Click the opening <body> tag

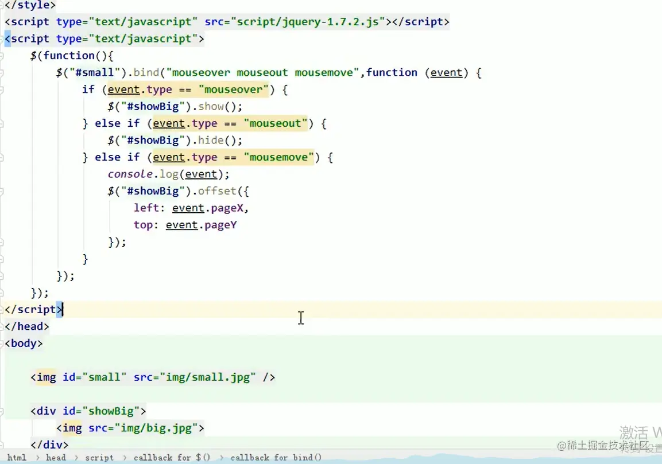[x=24, y=344]
